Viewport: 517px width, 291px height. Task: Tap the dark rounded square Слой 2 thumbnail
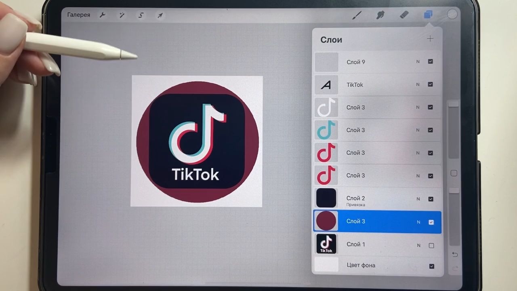(326, 198)
